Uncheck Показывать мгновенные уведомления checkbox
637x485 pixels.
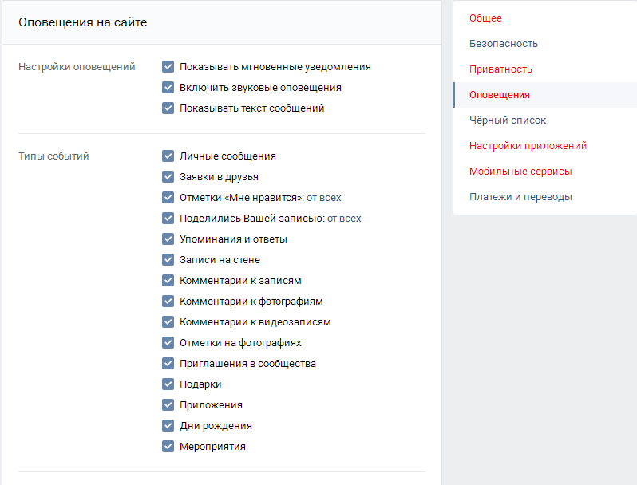coord(168,66)
